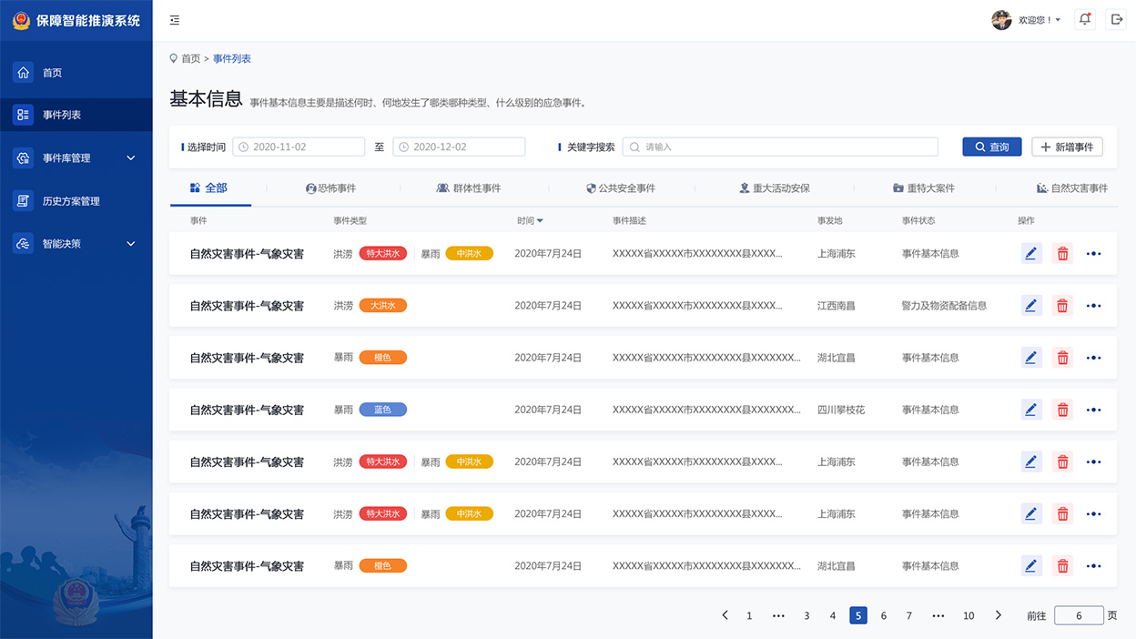Click the location pin icon in the breadcrumb
Viewport: 1136px width, 639px height.
(x=174, y=58)
